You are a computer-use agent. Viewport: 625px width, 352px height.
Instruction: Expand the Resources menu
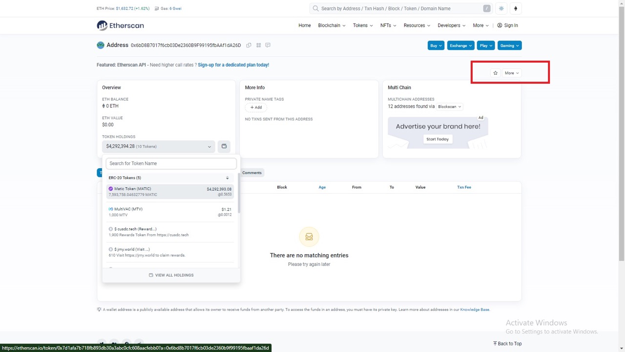pos(417,25)
